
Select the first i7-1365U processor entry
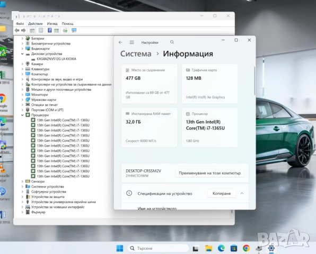pyautogui.click(x=63, y=120)
